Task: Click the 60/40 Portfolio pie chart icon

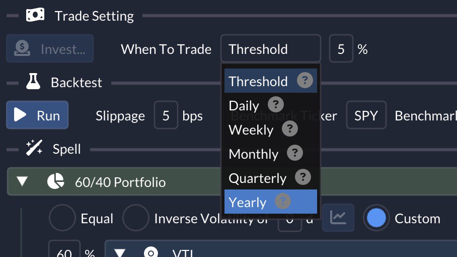Action: tap(56, 181)
